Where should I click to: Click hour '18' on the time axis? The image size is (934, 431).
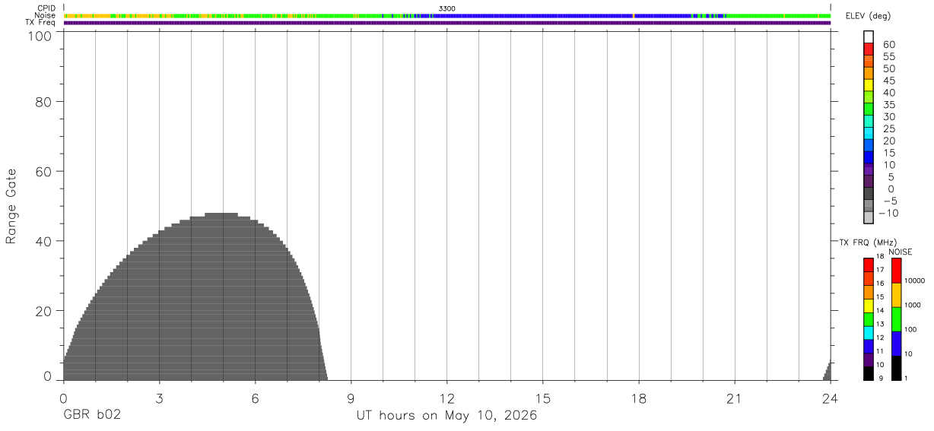point(639,398)
